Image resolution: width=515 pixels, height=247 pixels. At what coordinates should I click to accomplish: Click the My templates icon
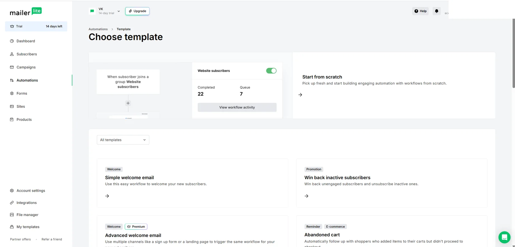pos(12,227)
